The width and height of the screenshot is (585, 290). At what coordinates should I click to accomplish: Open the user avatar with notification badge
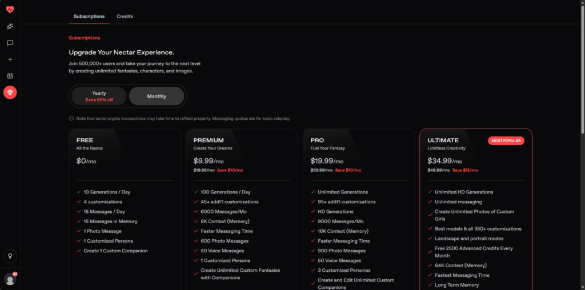click(10, 279)
